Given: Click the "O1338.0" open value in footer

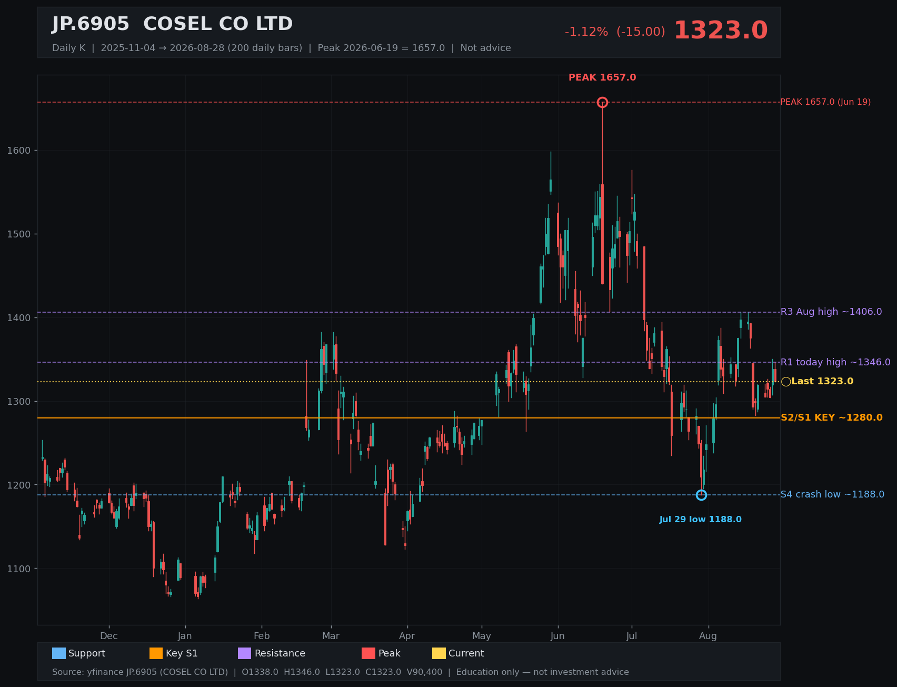Looking at the screenshot, I should [260, 672].
